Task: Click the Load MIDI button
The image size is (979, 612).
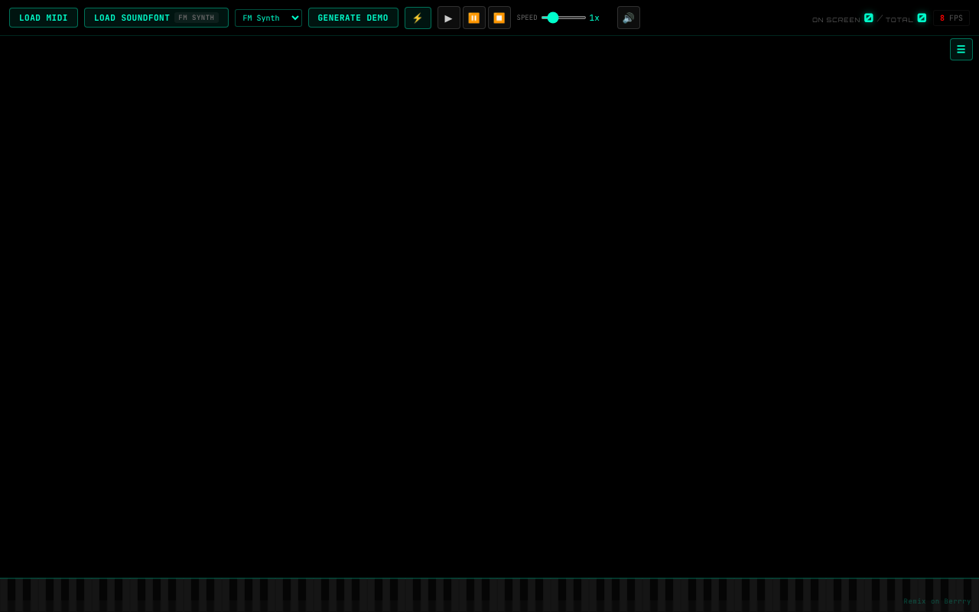Action: coord(44,18)
